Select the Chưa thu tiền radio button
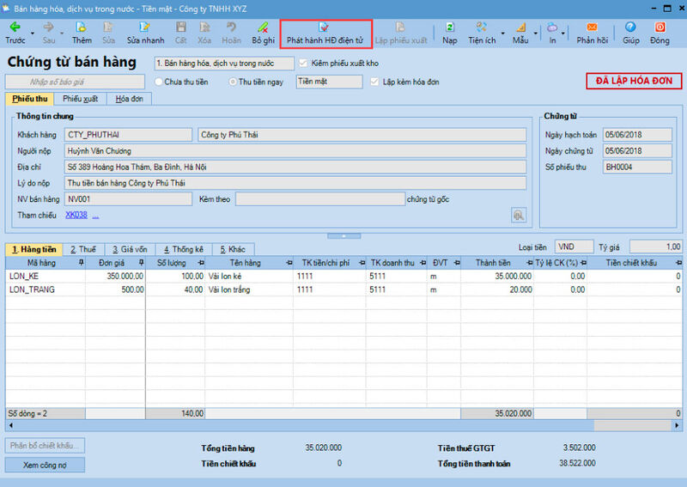 tap(159, 82)
